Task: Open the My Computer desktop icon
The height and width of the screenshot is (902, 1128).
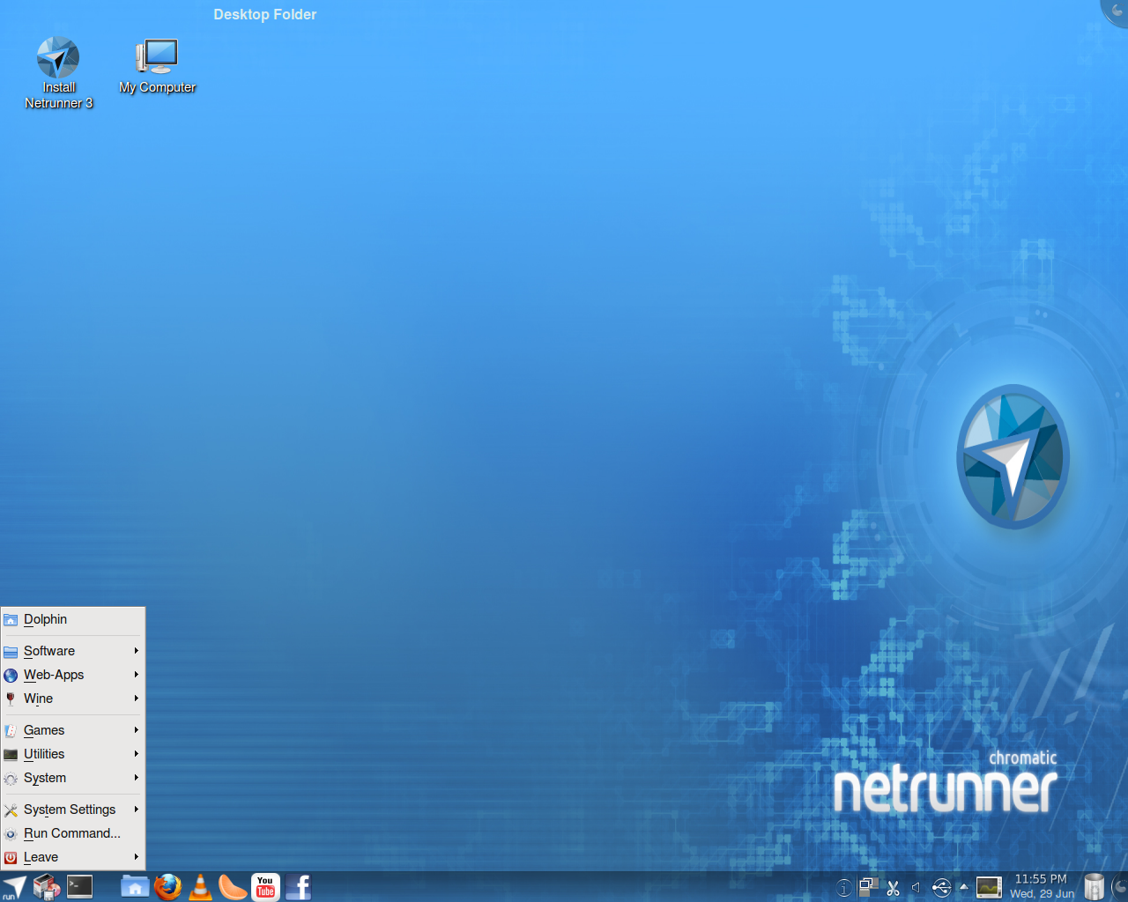Action: pyautogui.click(x=157, y=66)
